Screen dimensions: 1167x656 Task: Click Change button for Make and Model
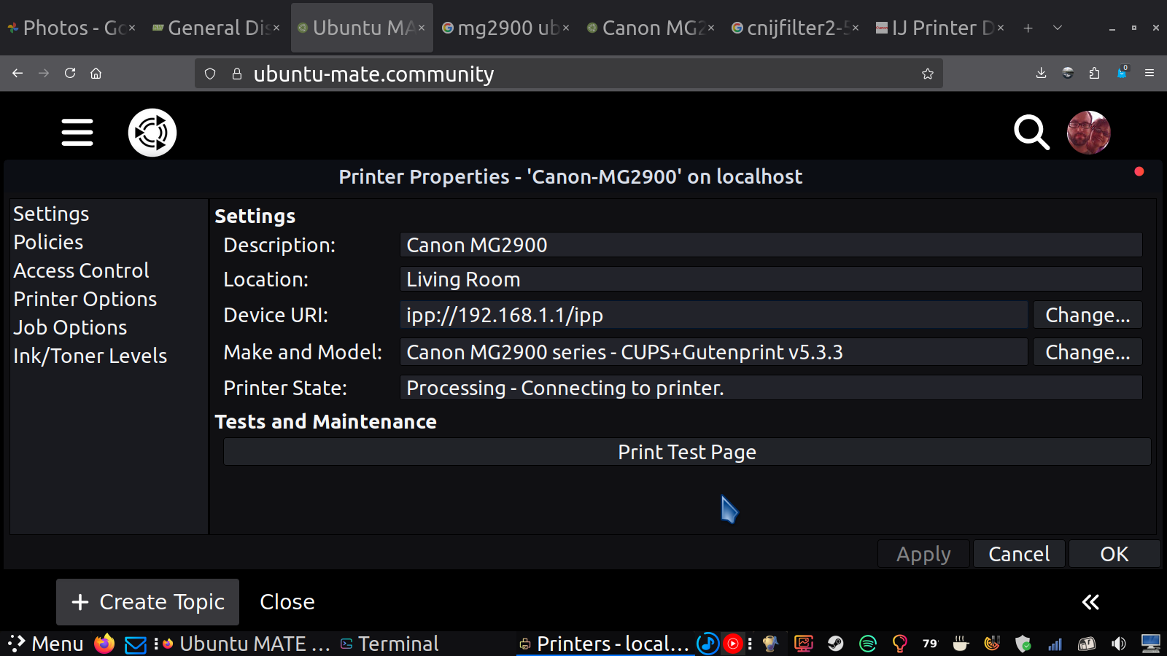1087,352
